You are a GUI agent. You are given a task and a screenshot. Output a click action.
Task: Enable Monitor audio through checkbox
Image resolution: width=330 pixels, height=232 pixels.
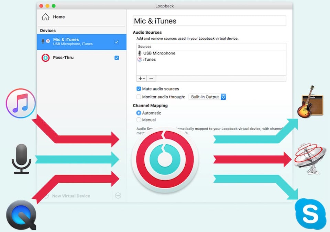point(139,97)
